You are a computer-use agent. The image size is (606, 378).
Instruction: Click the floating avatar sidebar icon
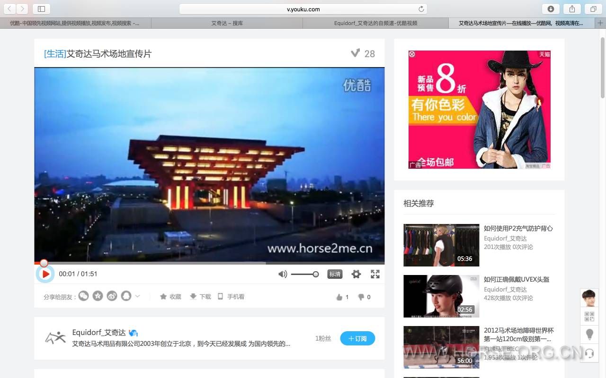point(589,298)
